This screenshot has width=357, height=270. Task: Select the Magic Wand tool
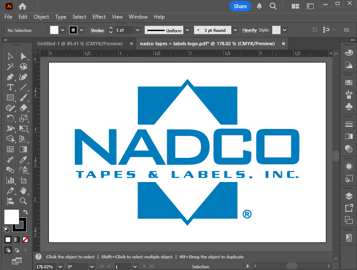pyautogui.click(x=10, y=66)
